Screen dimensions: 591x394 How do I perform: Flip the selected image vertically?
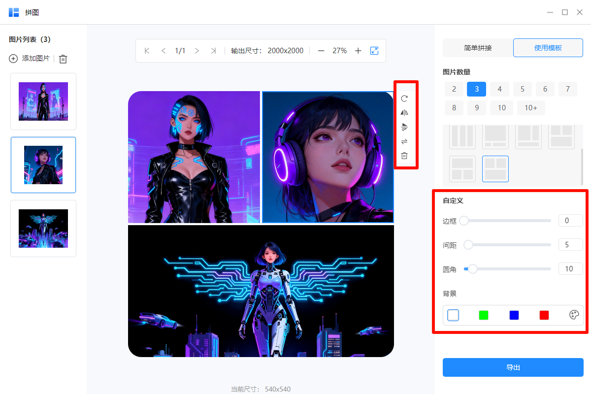pos(404,127)
